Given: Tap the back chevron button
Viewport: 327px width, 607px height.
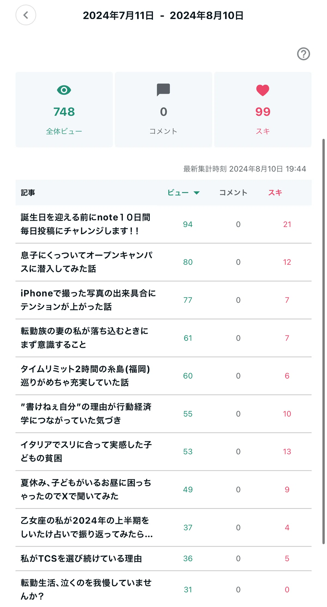Looking at the screenshot, I should 26,15.
